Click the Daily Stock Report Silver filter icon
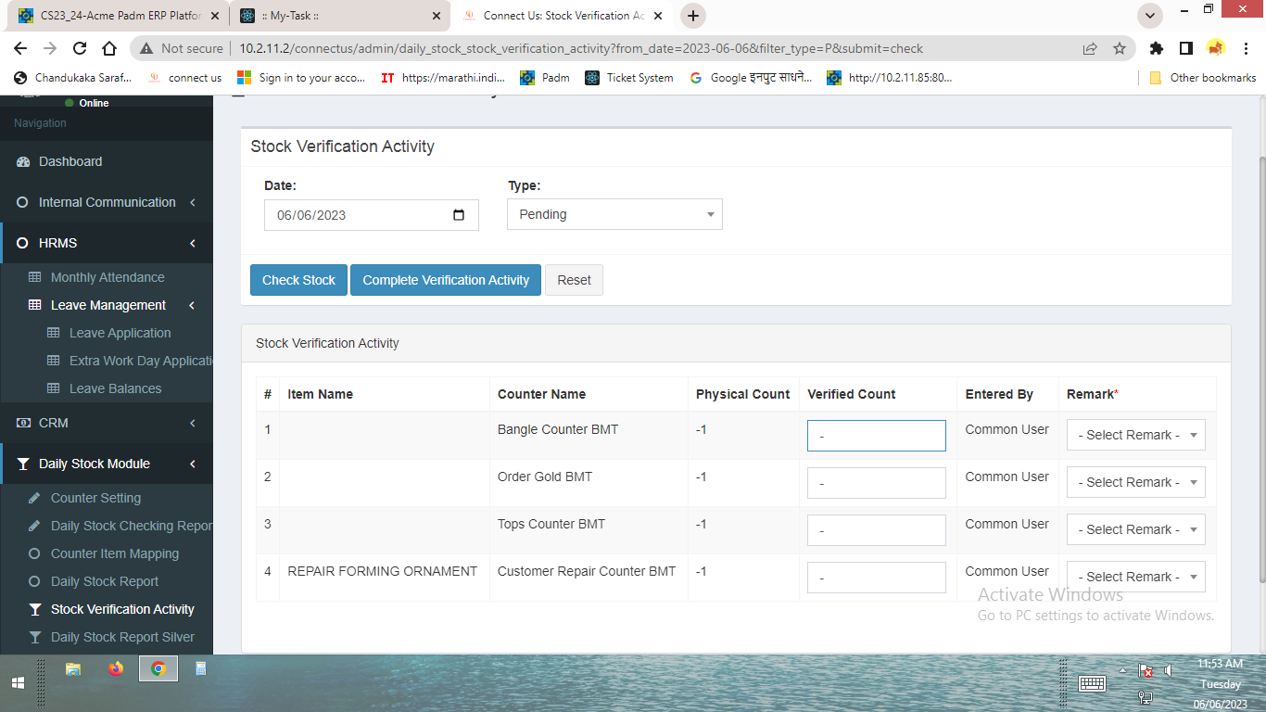Image resolution: width=1266 pixels, height=712 pixels. pos(35,637)
